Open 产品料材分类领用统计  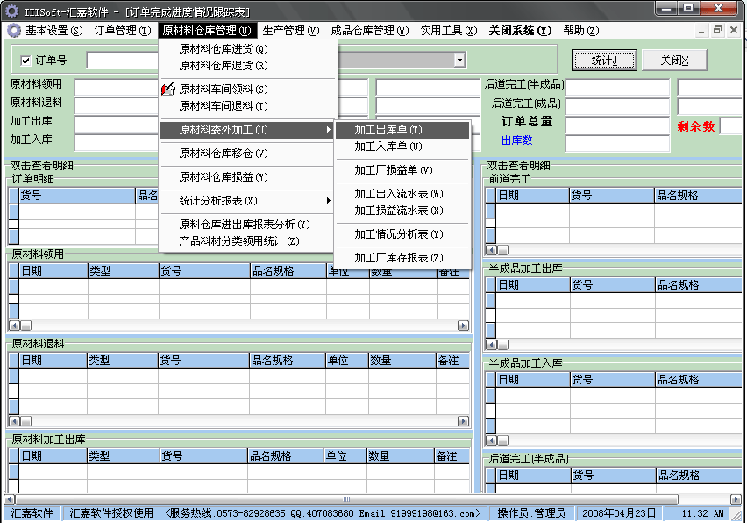click(248, 240)
